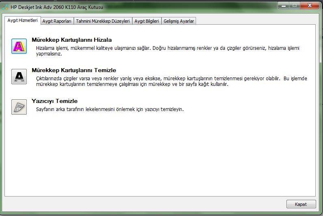The width and height of the screenshot is (323, 216).
Task: Click the Kapat button
Action: coord(301,204)
